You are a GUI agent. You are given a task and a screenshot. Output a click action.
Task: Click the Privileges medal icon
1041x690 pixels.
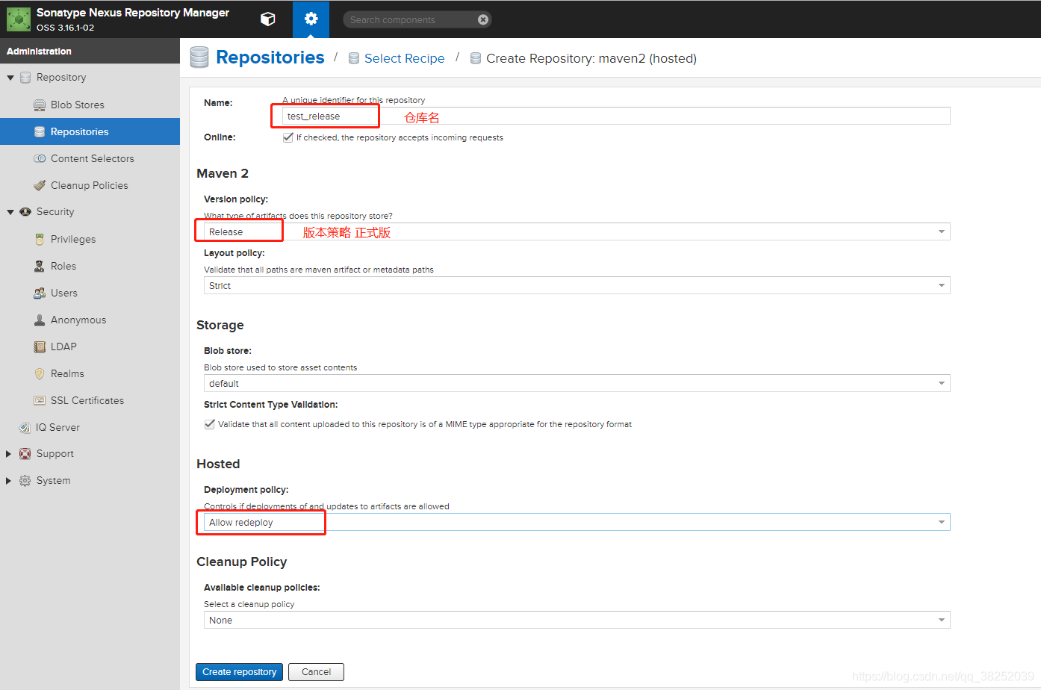click(x=40, y=239)
